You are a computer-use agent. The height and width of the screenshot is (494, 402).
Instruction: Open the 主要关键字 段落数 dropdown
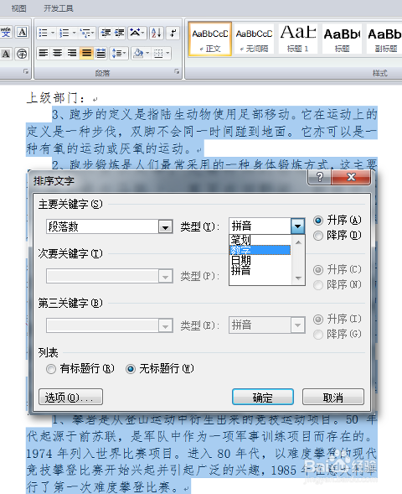click(166, 226)
